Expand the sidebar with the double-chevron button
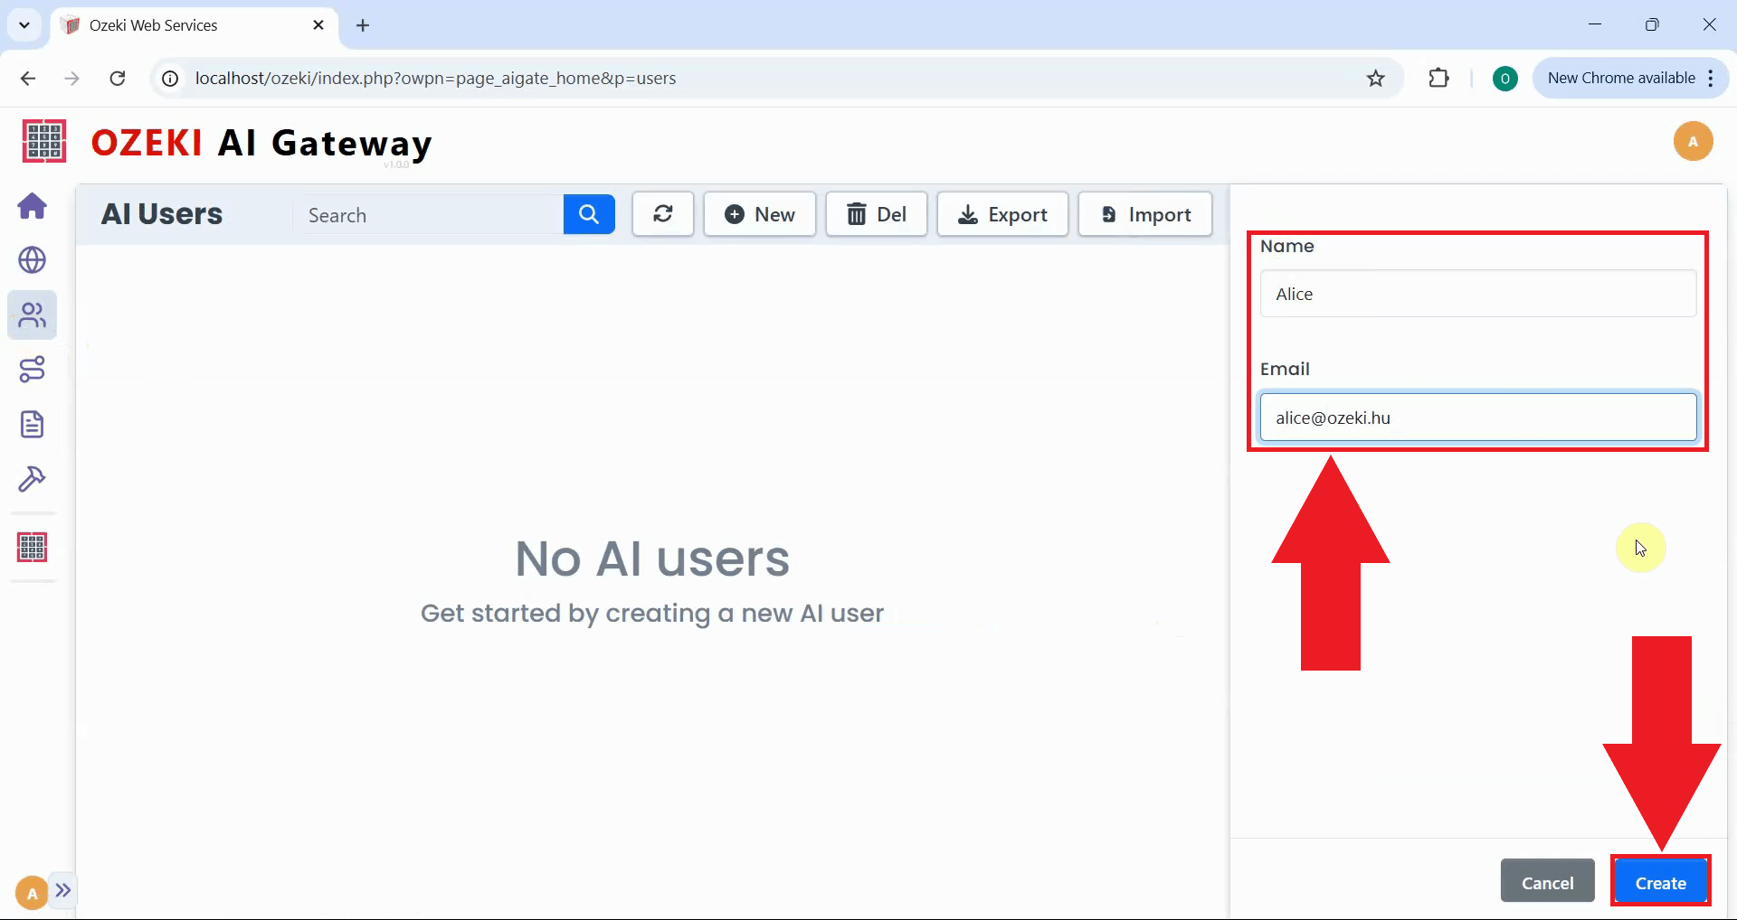1737x920 pixels. (63, 891)
